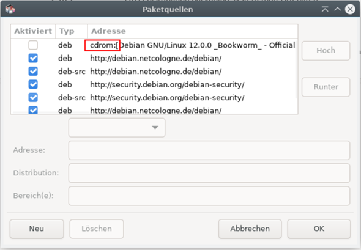Focus the Distribution text field
Viewport: 361px width, 250px height.
click(209, 173)
